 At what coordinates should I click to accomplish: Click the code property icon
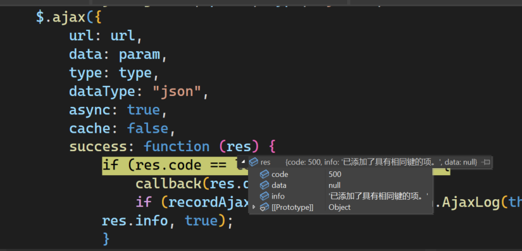(264, 174)
